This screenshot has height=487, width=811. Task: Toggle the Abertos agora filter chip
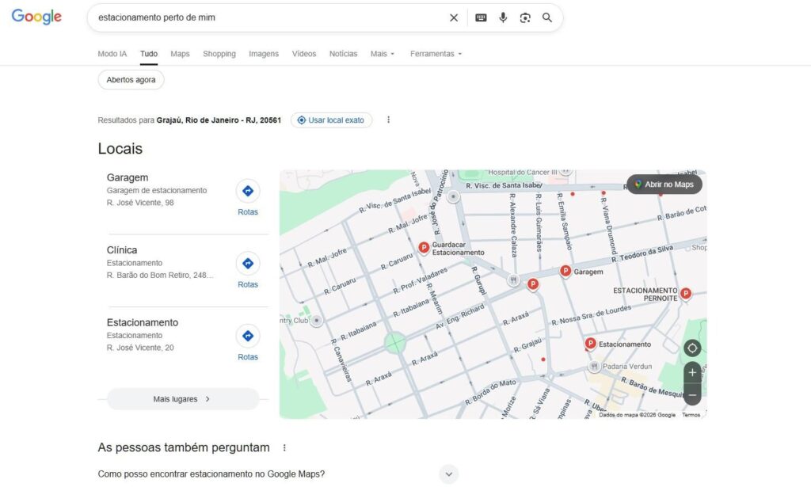click(130, 79)
